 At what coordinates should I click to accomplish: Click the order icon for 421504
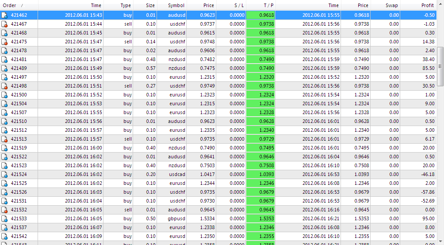coord(4,103)
